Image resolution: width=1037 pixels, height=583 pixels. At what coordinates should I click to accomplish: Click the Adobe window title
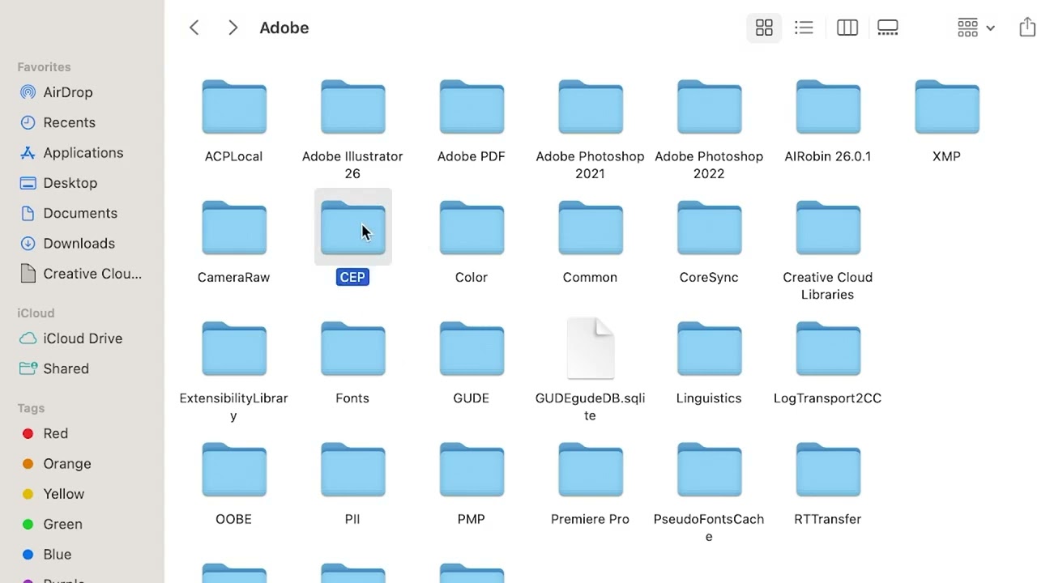(284, 28)
